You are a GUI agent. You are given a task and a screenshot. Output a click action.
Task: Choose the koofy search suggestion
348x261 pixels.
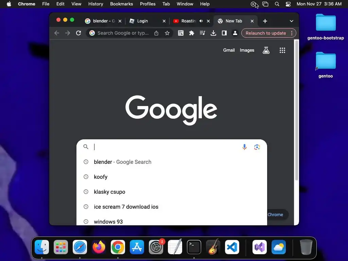[172, 177]
